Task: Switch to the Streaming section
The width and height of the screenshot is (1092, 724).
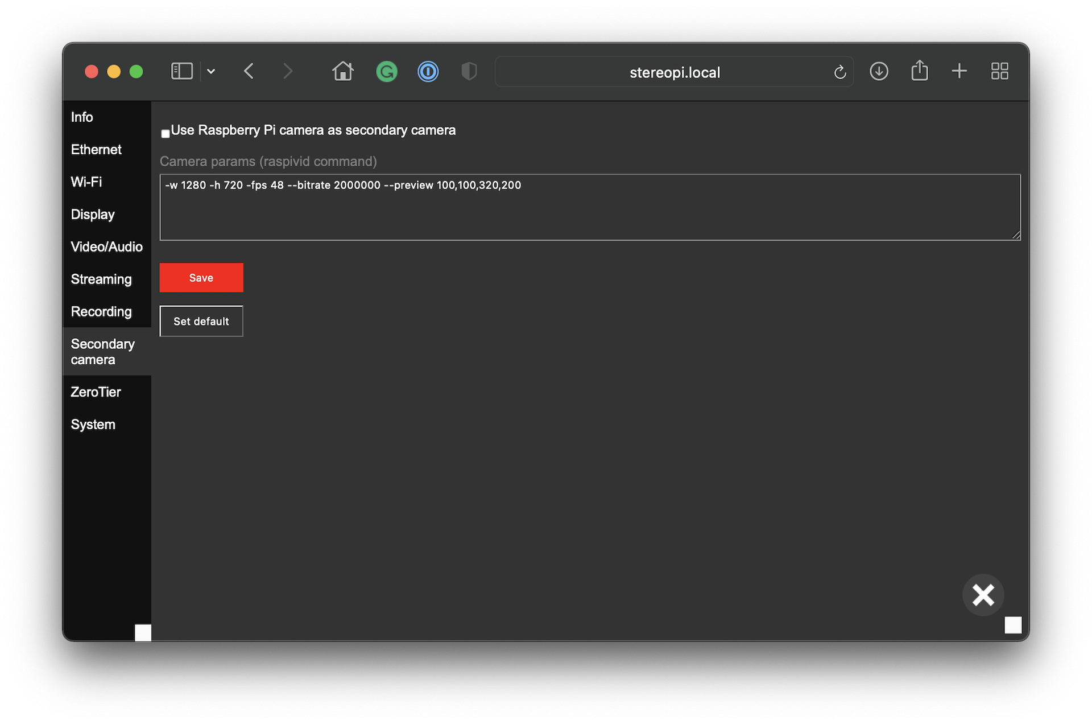Action: coord(101,279)
